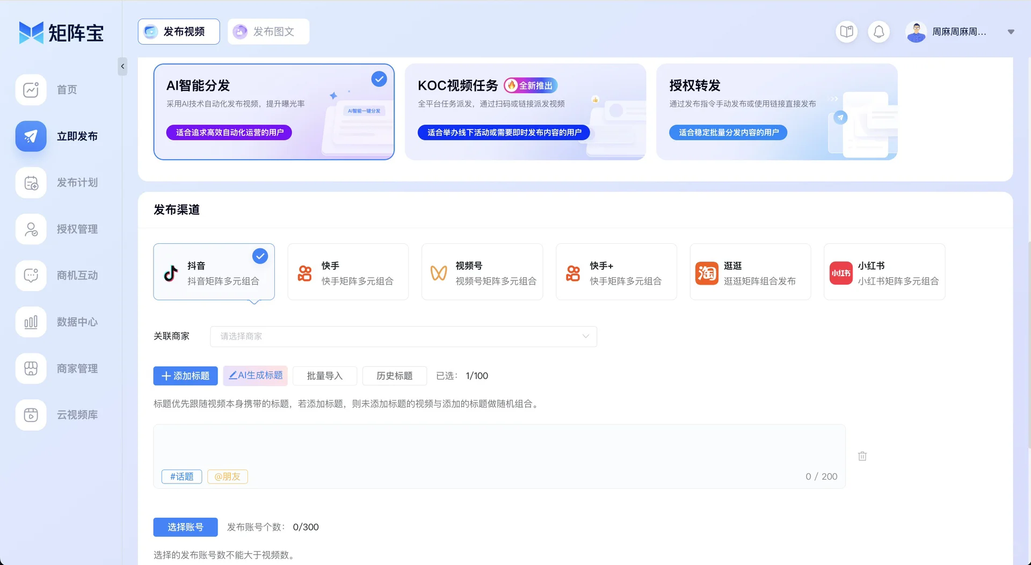Select 小红书 as a publish channel

[884, 272]
